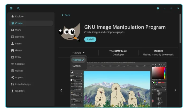188x112 pixels.
Task: Open settings via the gear icon
Action: (x=158, y=8)
